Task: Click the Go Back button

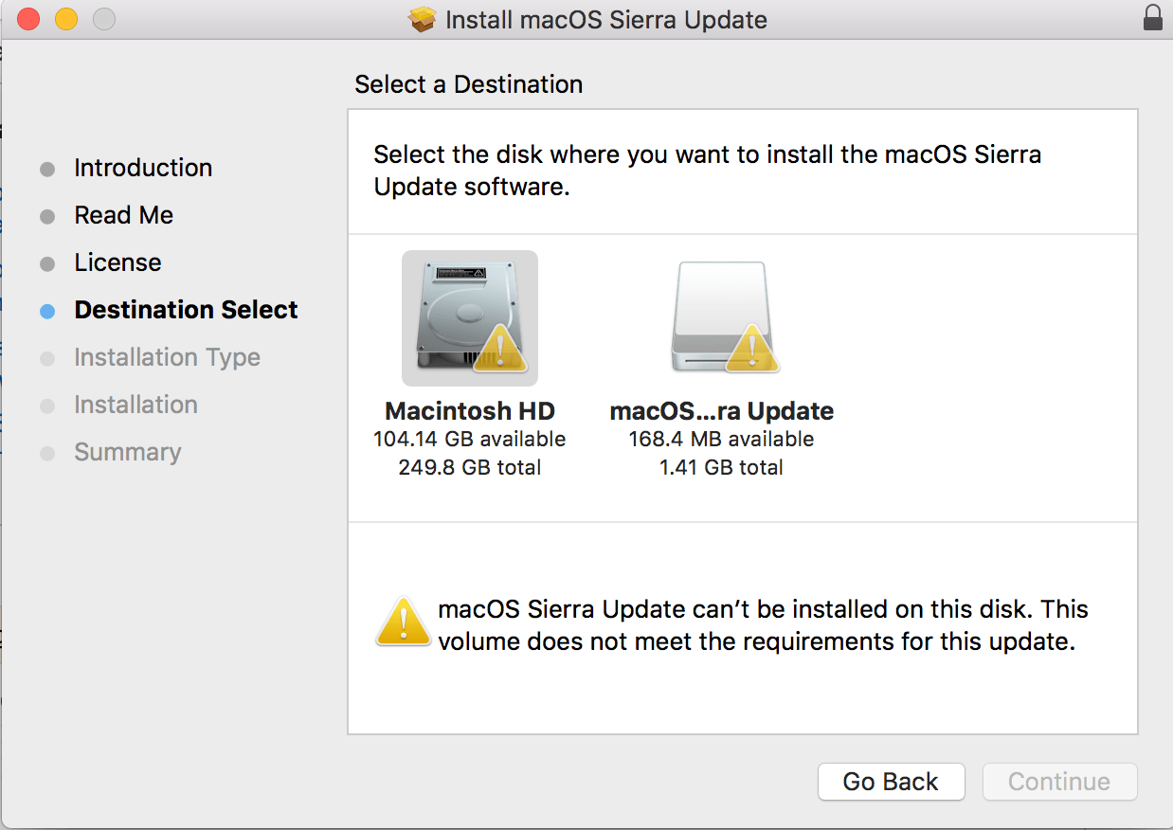Action: tap(891, 781)
